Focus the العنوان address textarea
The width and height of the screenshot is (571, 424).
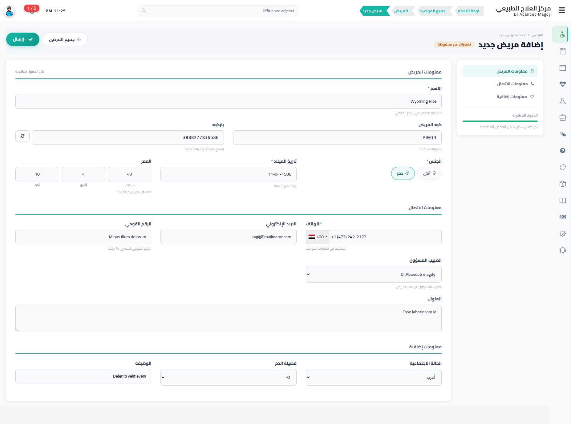point(228,318)
